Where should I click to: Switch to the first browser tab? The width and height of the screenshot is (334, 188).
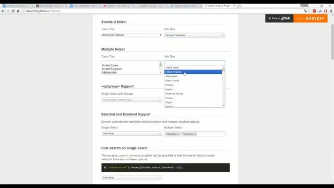[x=17, y=6]
